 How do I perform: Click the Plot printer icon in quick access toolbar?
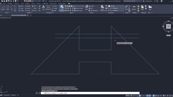pos(16,1)
